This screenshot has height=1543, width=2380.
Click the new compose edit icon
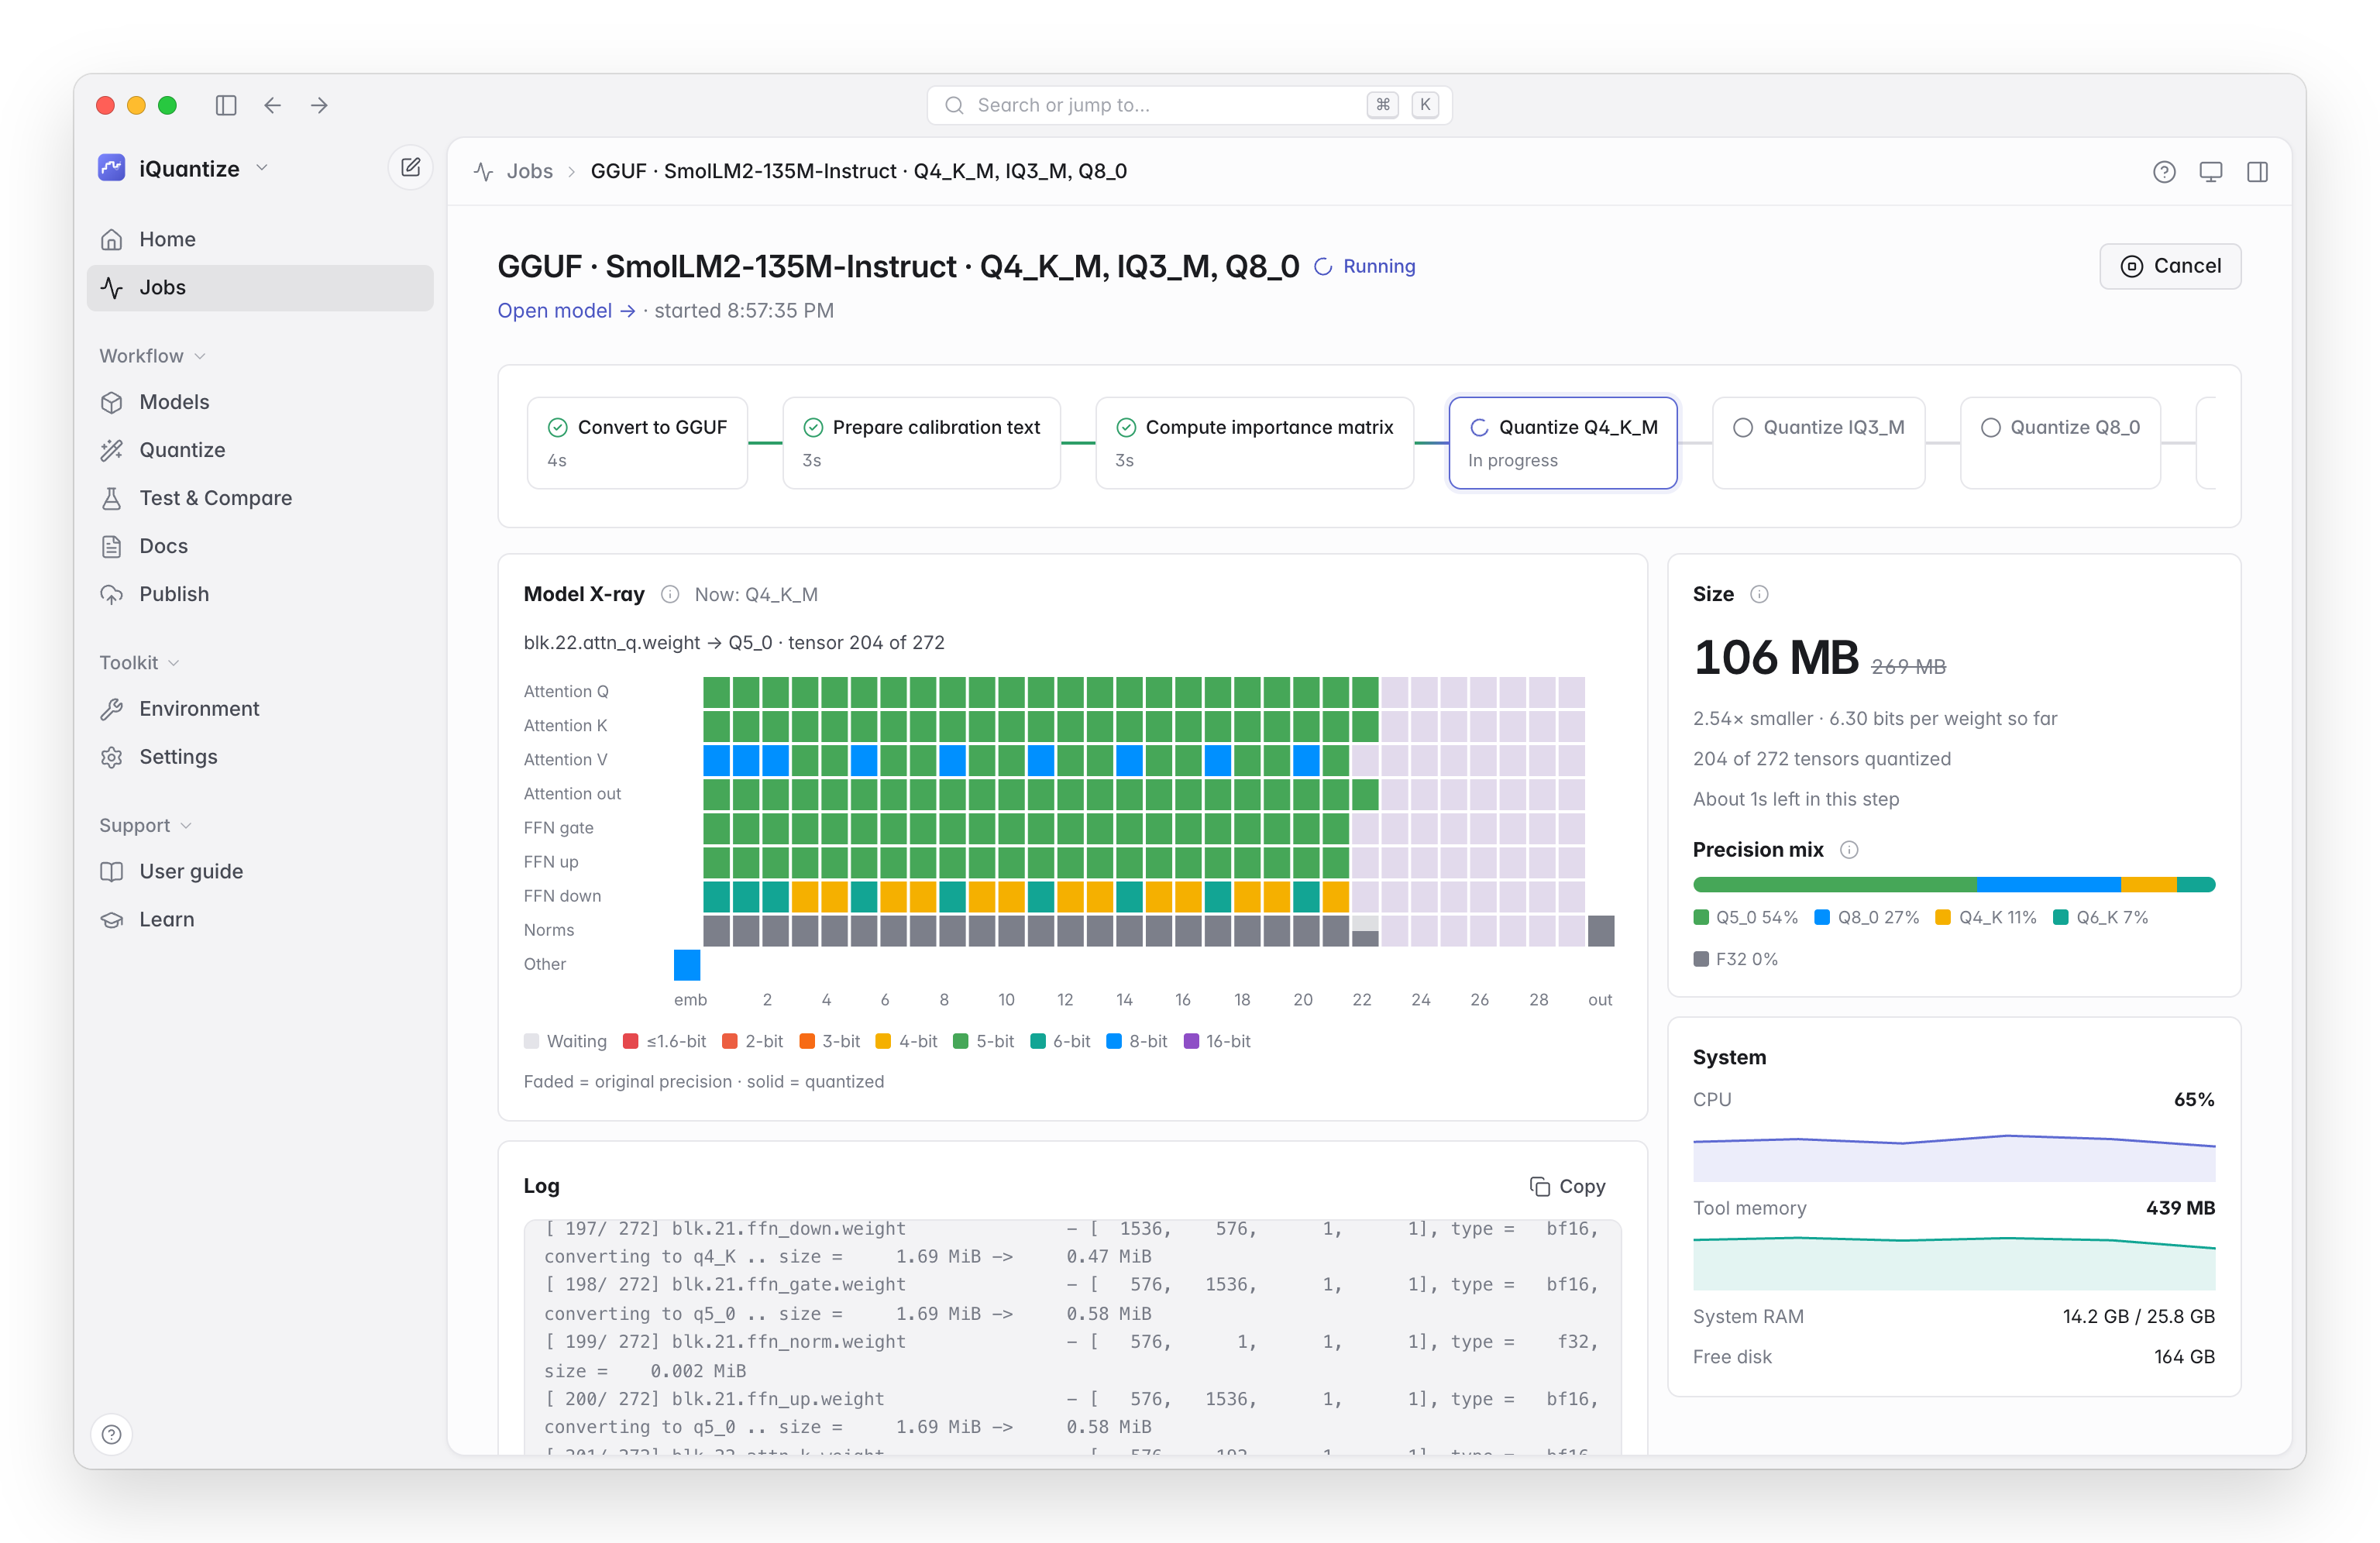410,168
